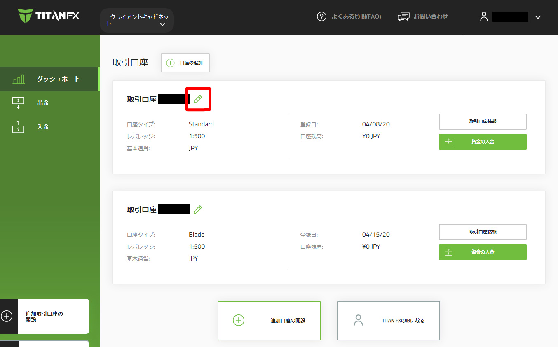Screen dimensions: 558x347
Task: Click the 取引口座 page heading
Action: point(130,63)
